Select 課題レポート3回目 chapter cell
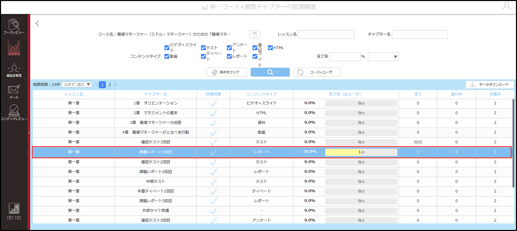517x231 pixels. (156, 201)
